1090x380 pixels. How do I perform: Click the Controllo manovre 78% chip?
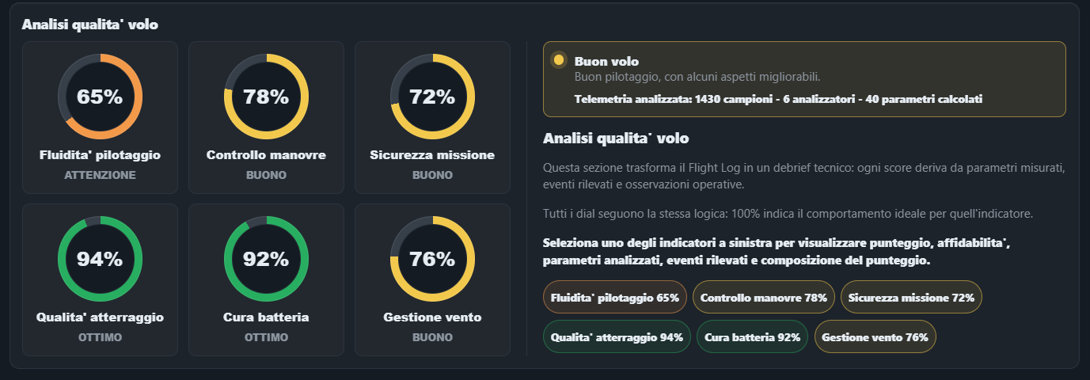764,298
